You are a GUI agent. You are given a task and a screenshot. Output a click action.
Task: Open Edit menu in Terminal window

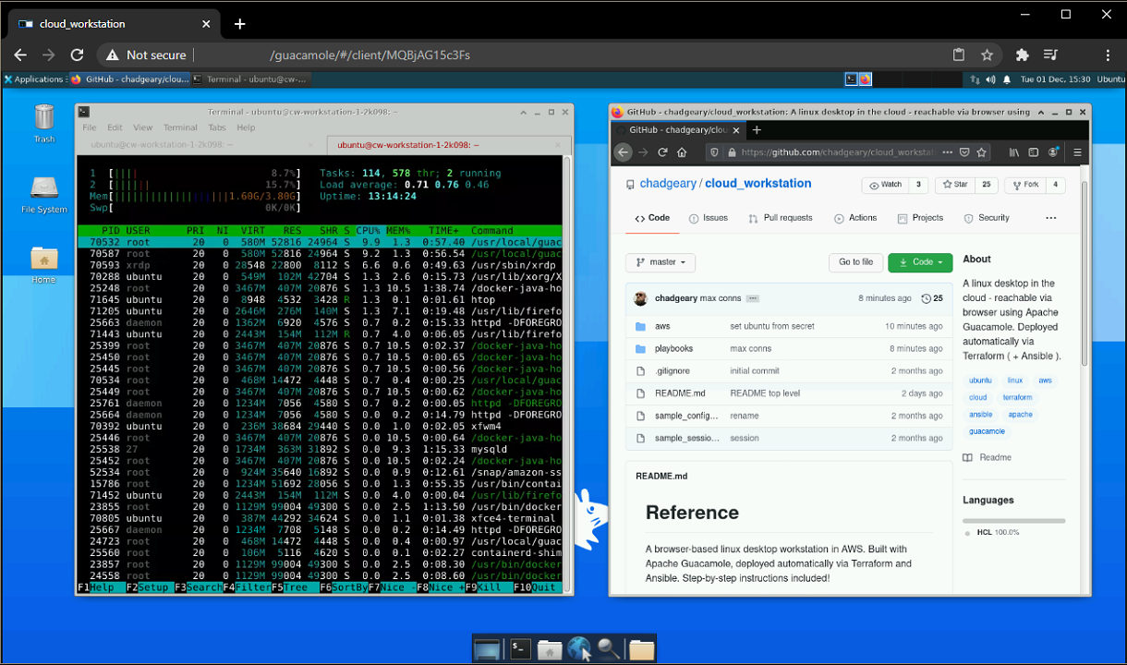click(115, 127)
